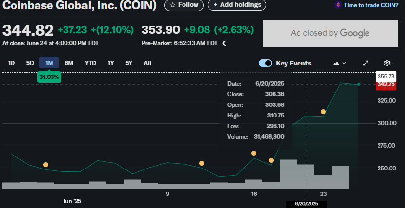Viewport: 405px width, 208px height.
Task: Click first key event marker near Jun '25
Action: pos(46,165)
